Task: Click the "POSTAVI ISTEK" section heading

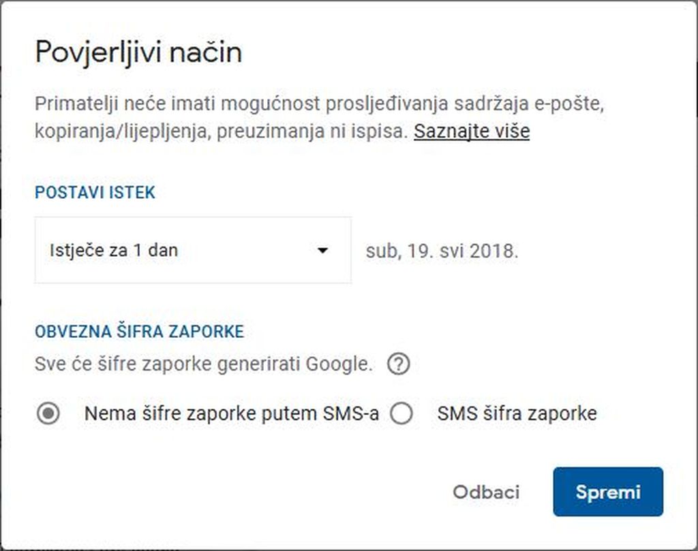Action: pyautogui.click(x=95, y=193)
